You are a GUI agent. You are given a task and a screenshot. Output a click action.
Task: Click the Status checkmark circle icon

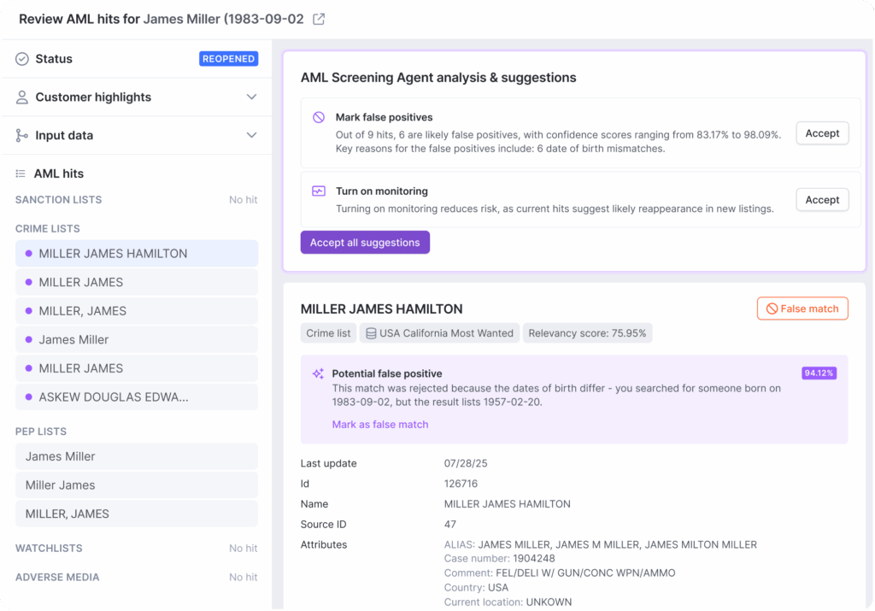(x=22, y=59)
